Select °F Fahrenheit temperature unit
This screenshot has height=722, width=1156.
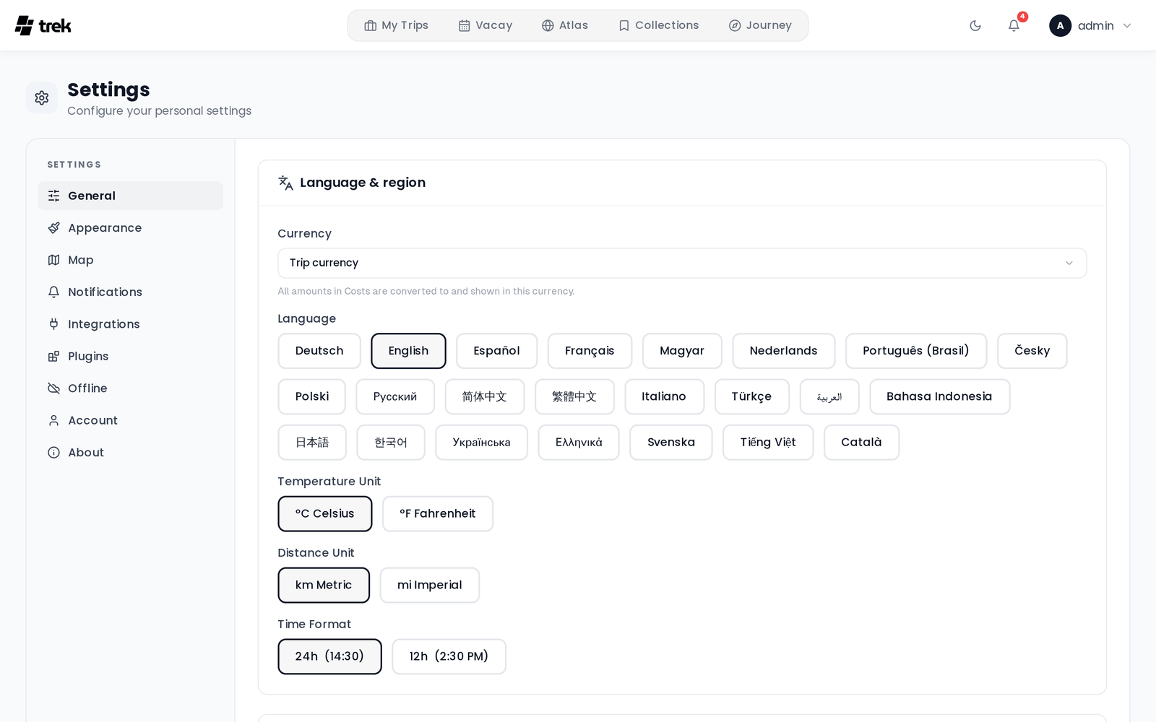tap(438, 514)
